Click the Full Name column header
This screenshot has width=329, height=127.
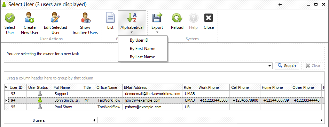[x=67, y=87]
